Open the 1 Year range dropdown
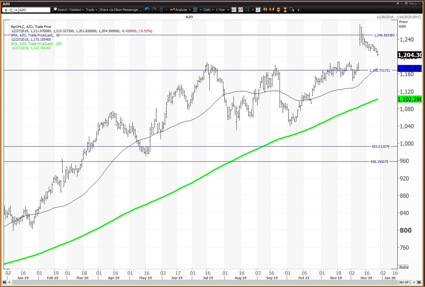The width and height of the screenshot is (425, 287). point(222,10)
